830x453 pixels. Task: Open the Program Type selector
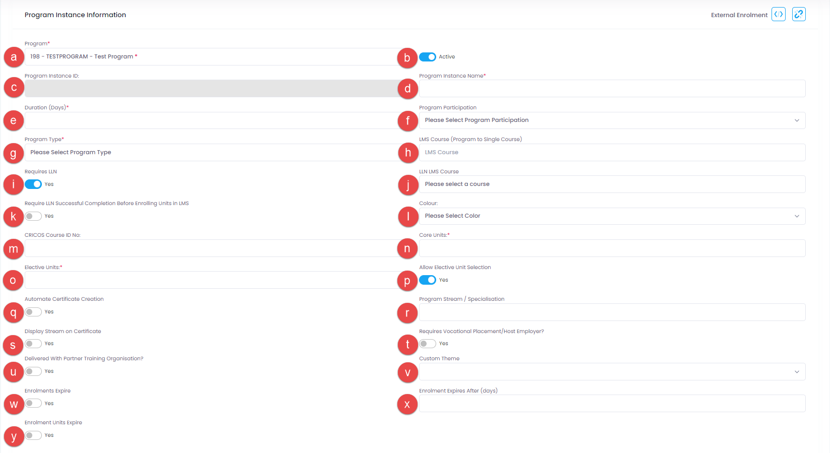pos(212,153)
